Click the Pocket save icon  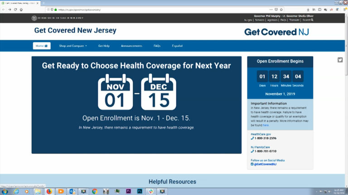(x=276, y=10)
